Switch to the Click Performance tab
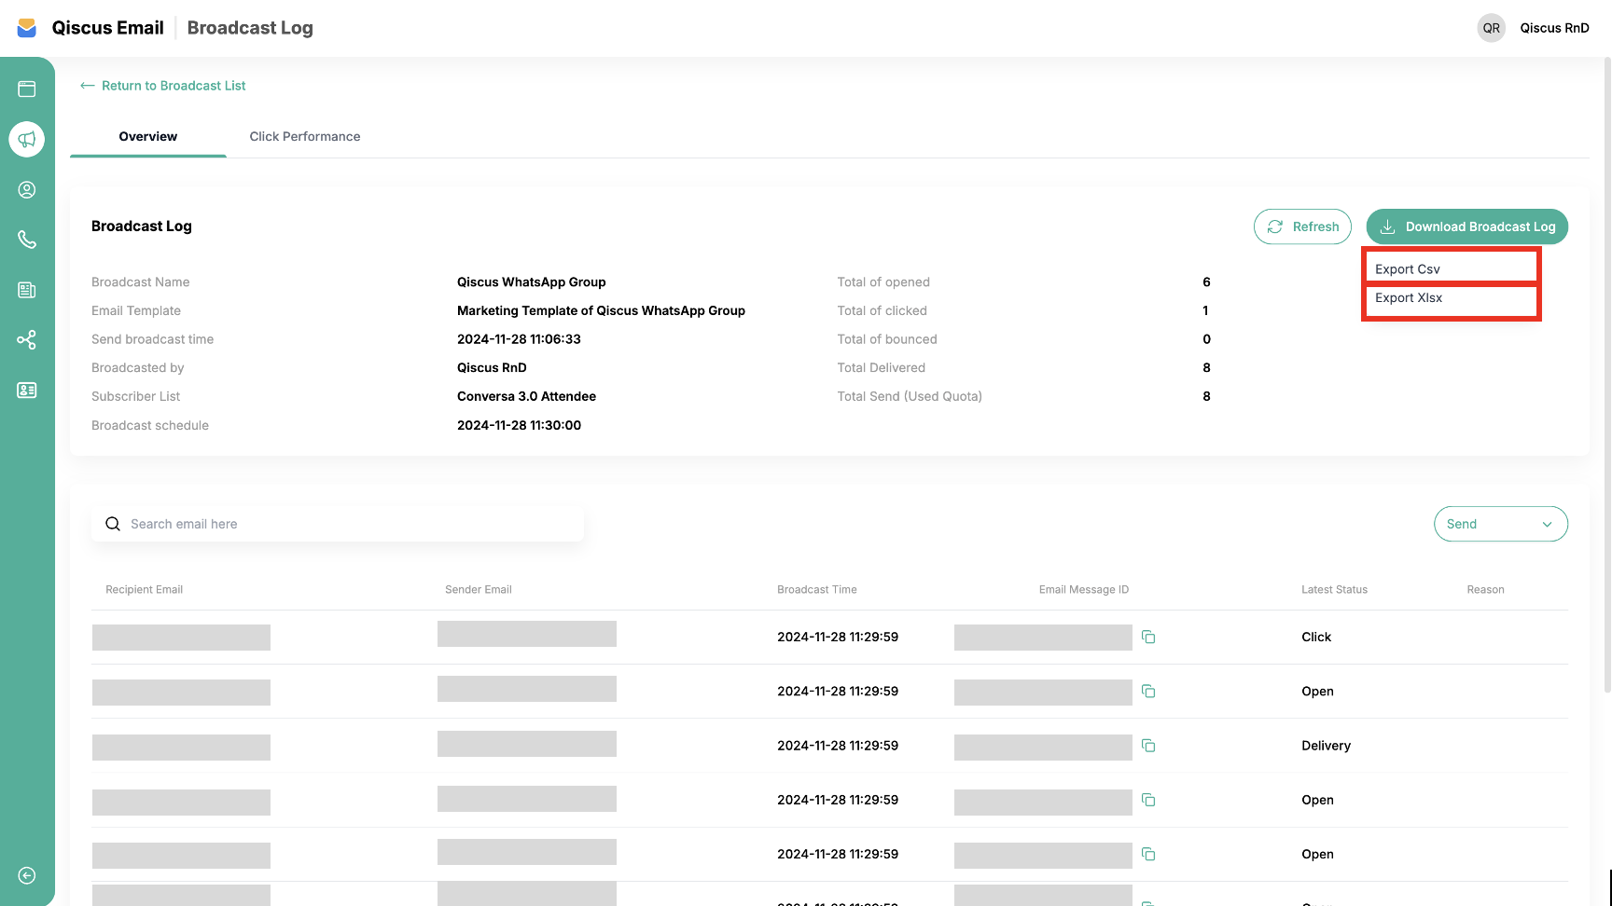 click(305, 137)
